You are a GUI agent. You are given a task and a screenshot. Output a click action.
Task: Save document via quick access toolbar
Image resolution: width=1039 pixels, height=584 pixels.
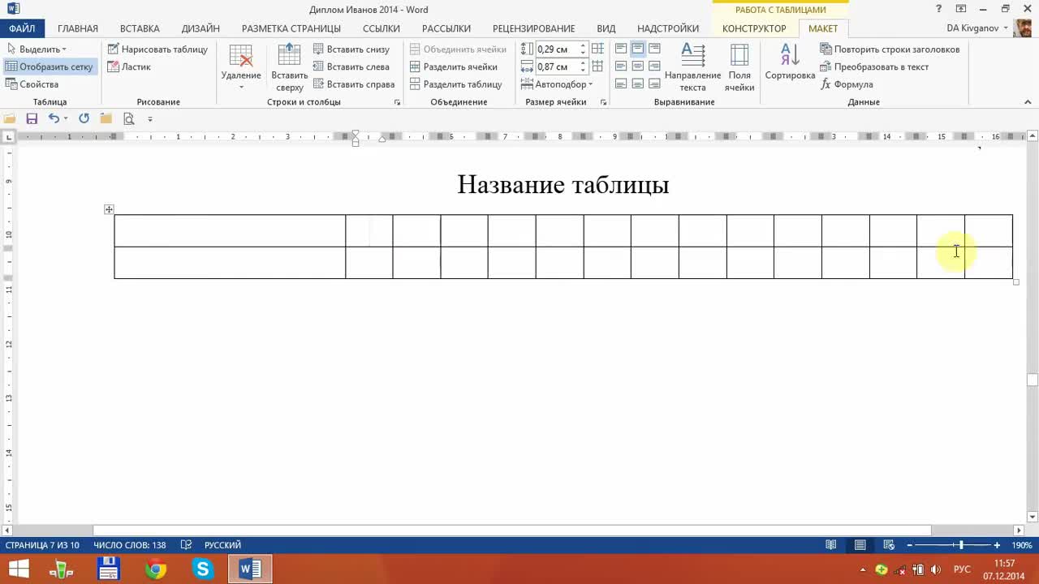(32, 118)
